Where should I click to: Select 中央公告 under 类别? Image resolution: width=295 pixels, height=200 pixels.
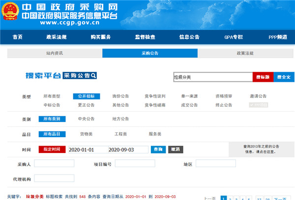coord(86,119)
